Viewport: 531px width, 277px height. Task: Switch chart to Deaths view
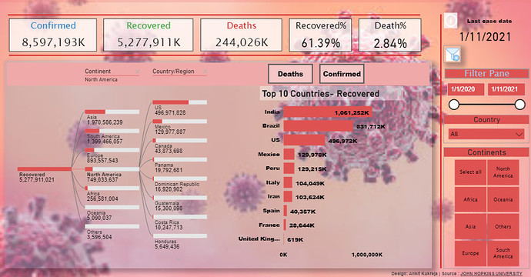click(290, 74)
